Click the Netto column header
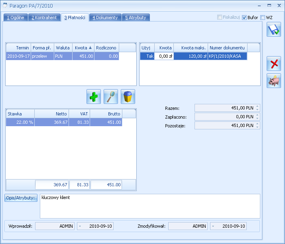This screenshot has height=244, width=285. click(x=52, y=114)
